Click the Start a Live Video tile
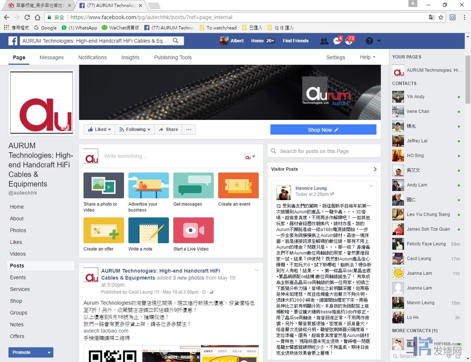The image size is (471, 362). (x=194, y=230)
